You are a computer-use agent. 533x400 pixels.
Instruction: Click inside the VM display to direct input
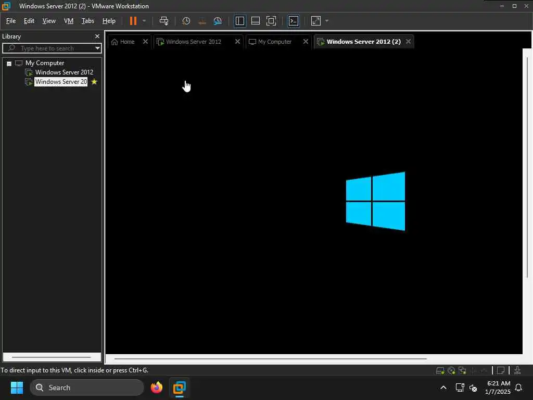pyautogui.click(x=314, y=201)
